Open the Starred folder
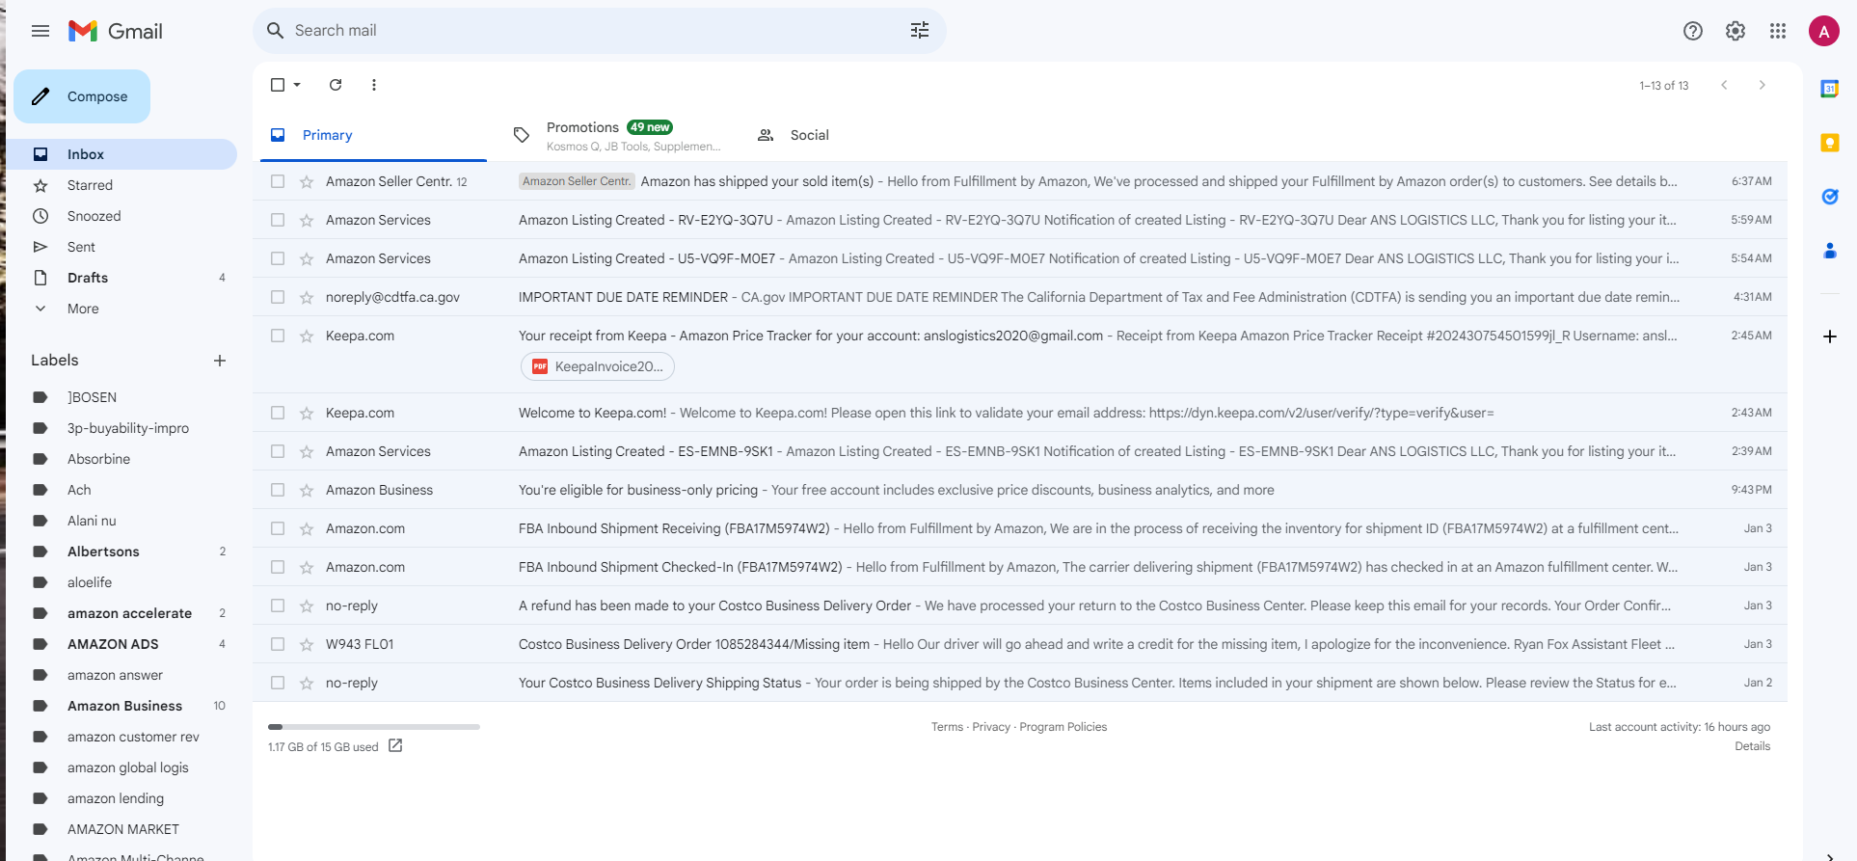 (121, 185)
